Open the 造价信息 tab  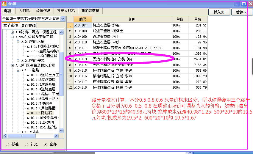43,11
